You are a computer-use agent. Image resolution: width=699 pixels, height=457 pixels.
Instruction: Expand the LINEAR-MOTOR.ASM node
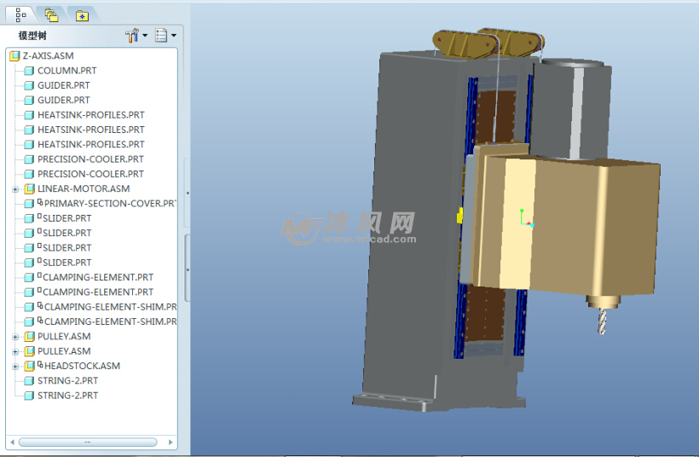[14, 189]
